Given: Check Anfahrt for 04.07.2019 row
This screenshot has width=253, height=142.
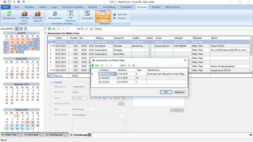Looking at the screenshot, I should click(x=150, y=54).
